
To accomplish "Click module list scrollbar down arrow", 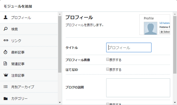I will pyautogui.click(x=60, y=103).
